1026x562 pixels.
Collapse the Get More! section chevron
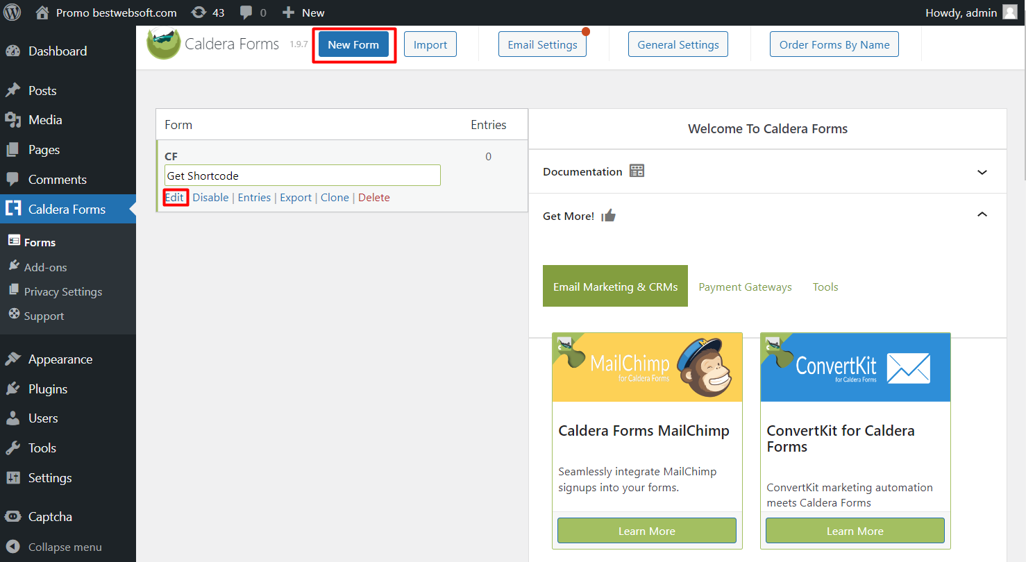click(x=982, y=215)
